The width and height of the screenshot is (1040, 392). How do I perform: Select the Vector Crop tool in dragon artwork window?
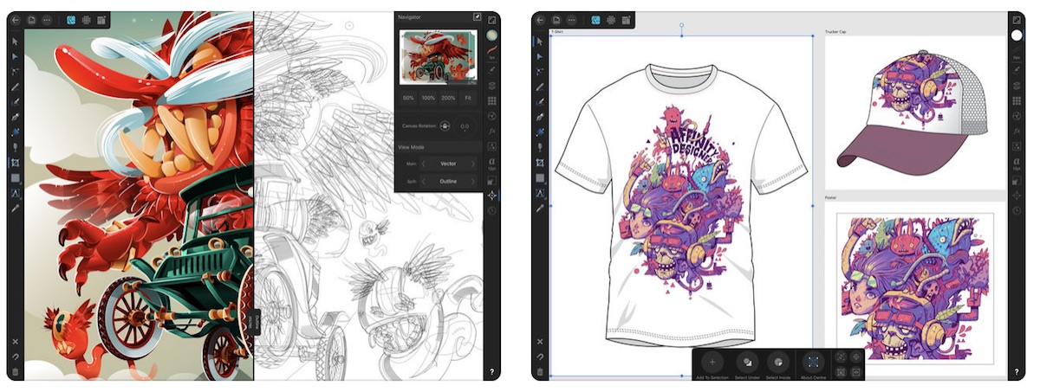(x=15, y=162)
